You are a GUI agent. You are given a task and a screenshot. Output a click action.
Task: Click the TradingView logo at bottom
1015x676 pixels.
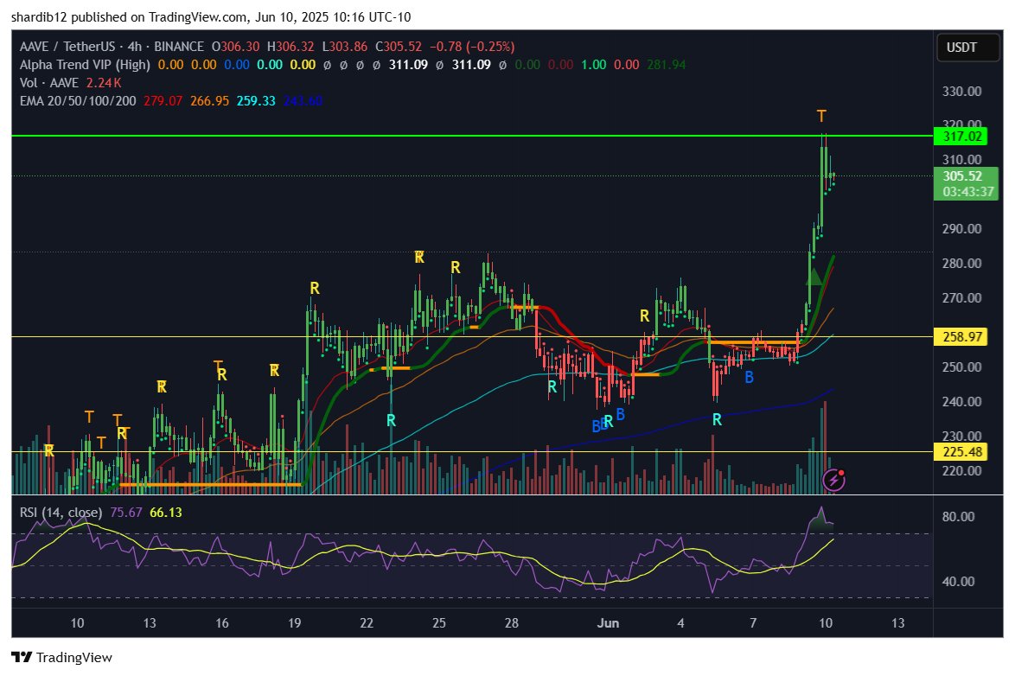click(x=62, y=657)
